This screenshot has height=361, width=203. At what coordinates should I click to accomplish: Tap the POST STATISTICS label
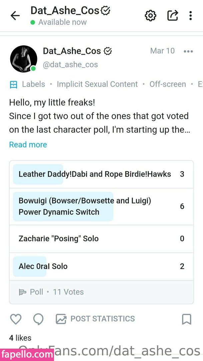tap(103, 319)
